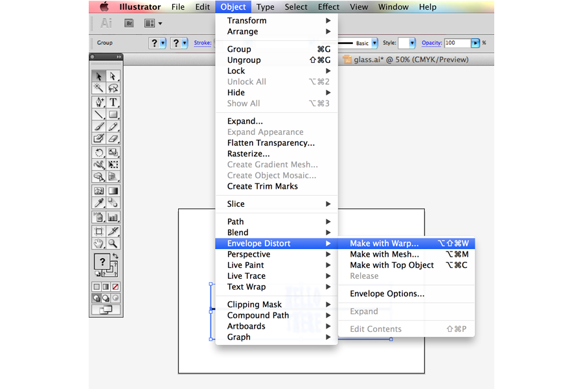The image size is (583, 389).
Task: Select the Zoom magnifier tool
Action: pos(113,244)
